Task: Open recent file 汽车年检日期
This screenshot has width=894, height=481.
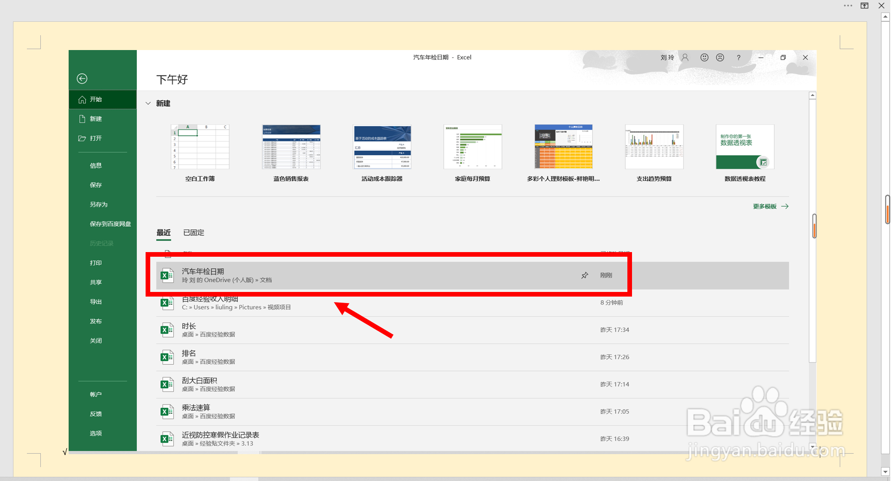Action: click(473, 276)
